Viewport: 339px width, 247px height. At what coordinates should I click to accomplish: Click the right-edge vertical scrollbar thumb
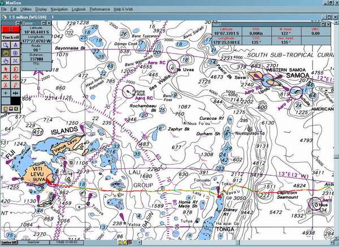click(x=336, y=156)
